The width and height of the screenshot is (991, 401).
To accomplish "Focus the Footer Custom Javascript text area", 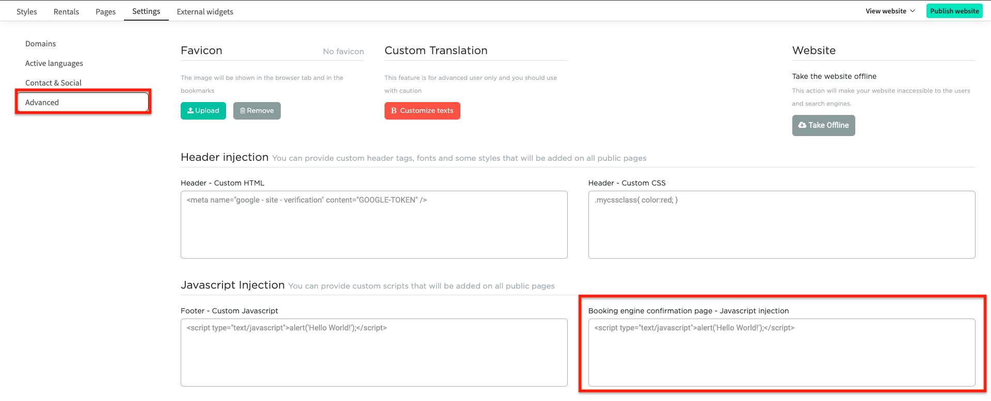I will point(374,353).
